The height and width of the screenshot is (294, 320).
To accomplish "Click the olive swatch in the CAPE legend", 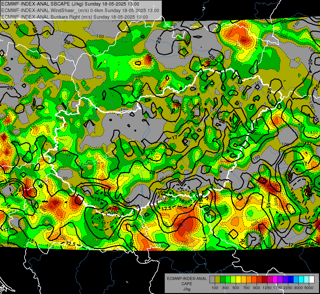I will point(218,280).
